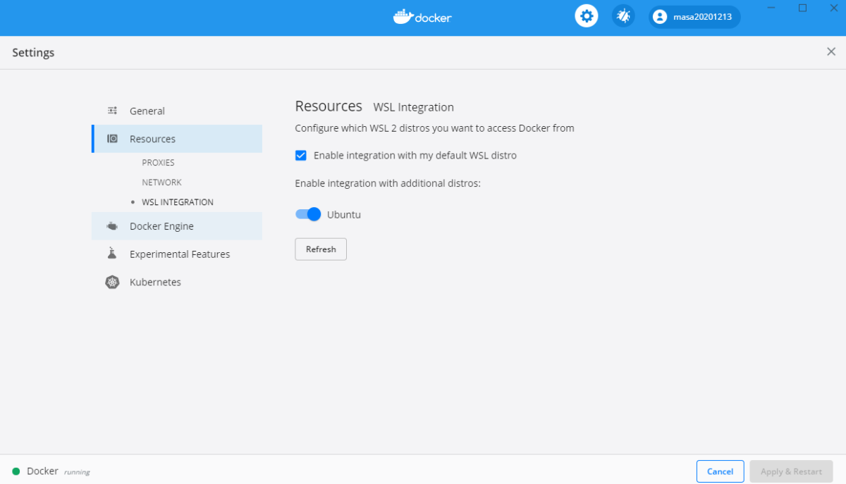Viewport: 846px width, 484px height.
Task: Click the green Docker running status dot
Action: point(16,471)
